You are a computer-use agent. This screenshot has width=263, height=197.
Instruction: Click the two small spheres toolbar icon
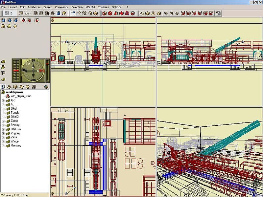pyautogui.click(x=142, y=13)
